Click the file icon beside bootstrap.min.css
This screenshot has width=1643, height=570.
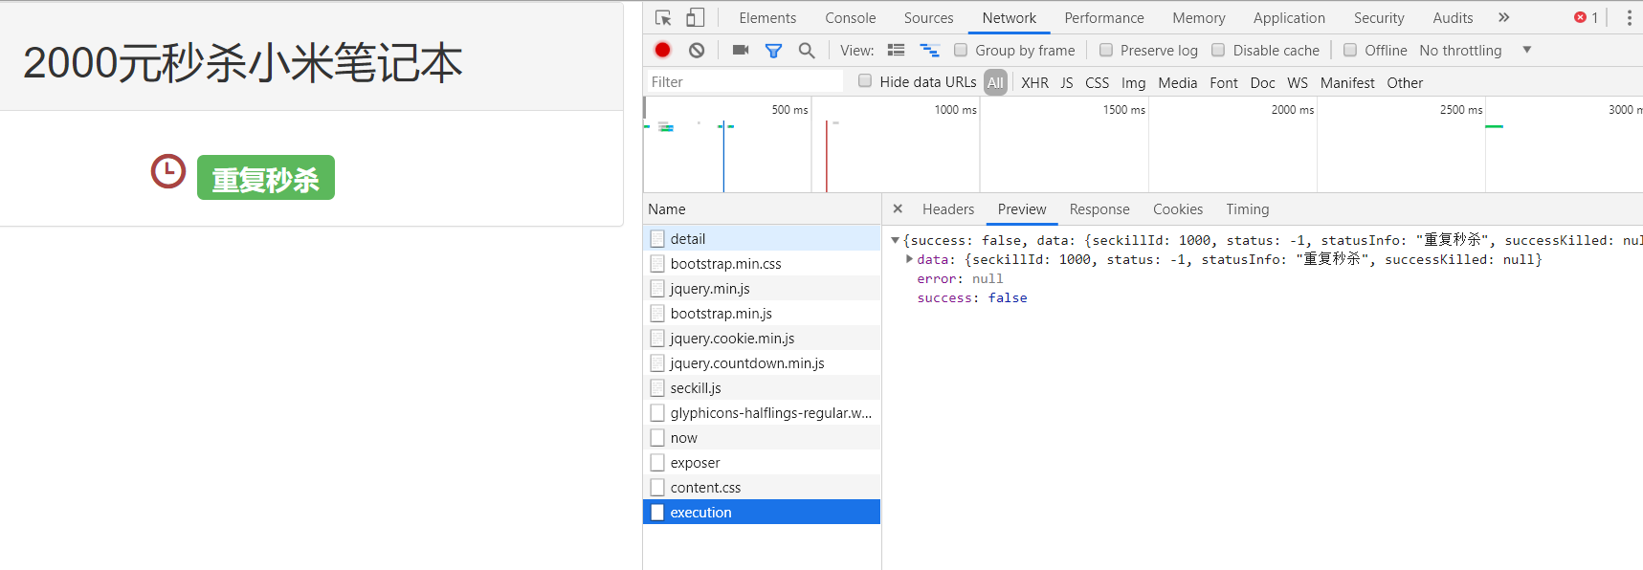coord(657,263)
